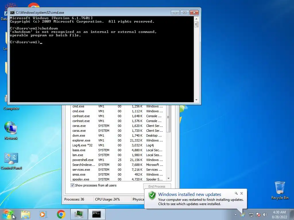Click the cmd window title bar icon
Screen dimensions: 294x220
point(12,13)
